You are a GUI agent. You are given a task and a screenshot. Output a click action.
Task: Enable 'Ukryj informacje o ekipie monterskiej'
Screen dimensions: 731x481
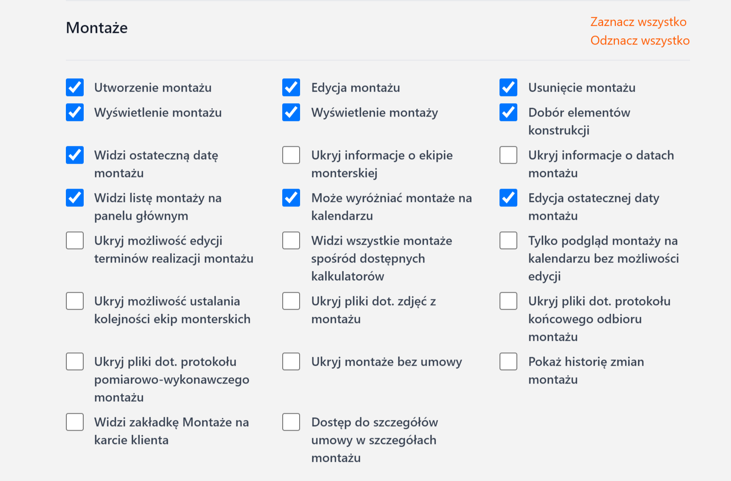[291, 155]
